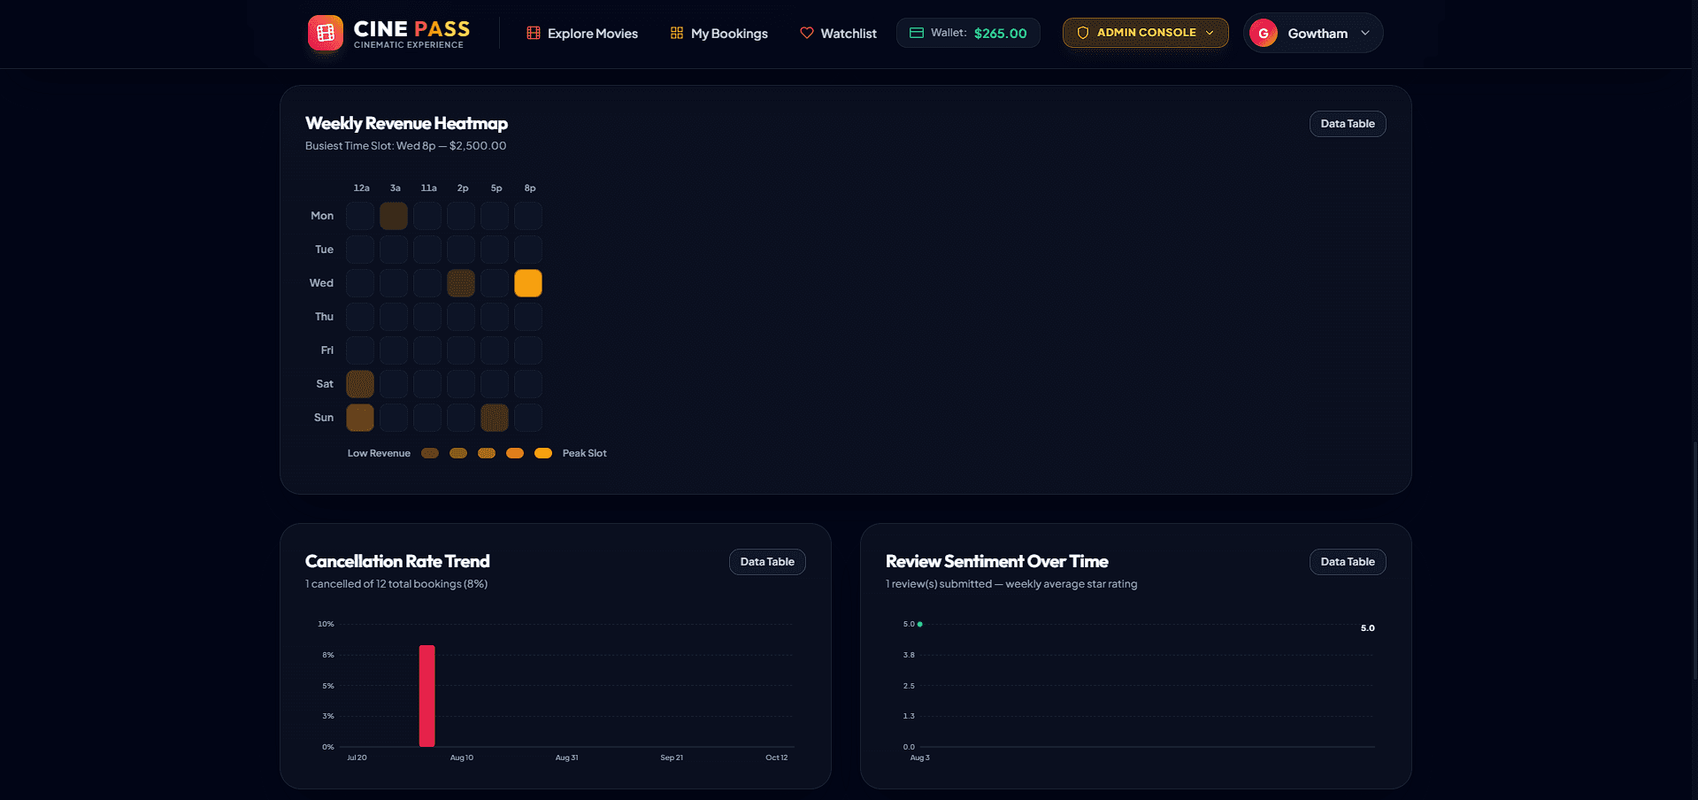Select the Sat 12a heatmap cell
1698x800 pixels.
(360, 384)
